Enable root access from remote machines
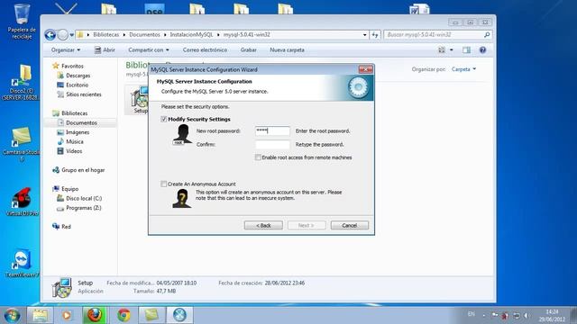 [258, 157]
